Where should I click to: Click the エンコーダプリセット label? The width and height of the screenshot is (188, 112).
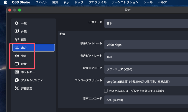(x=88, y=80)
